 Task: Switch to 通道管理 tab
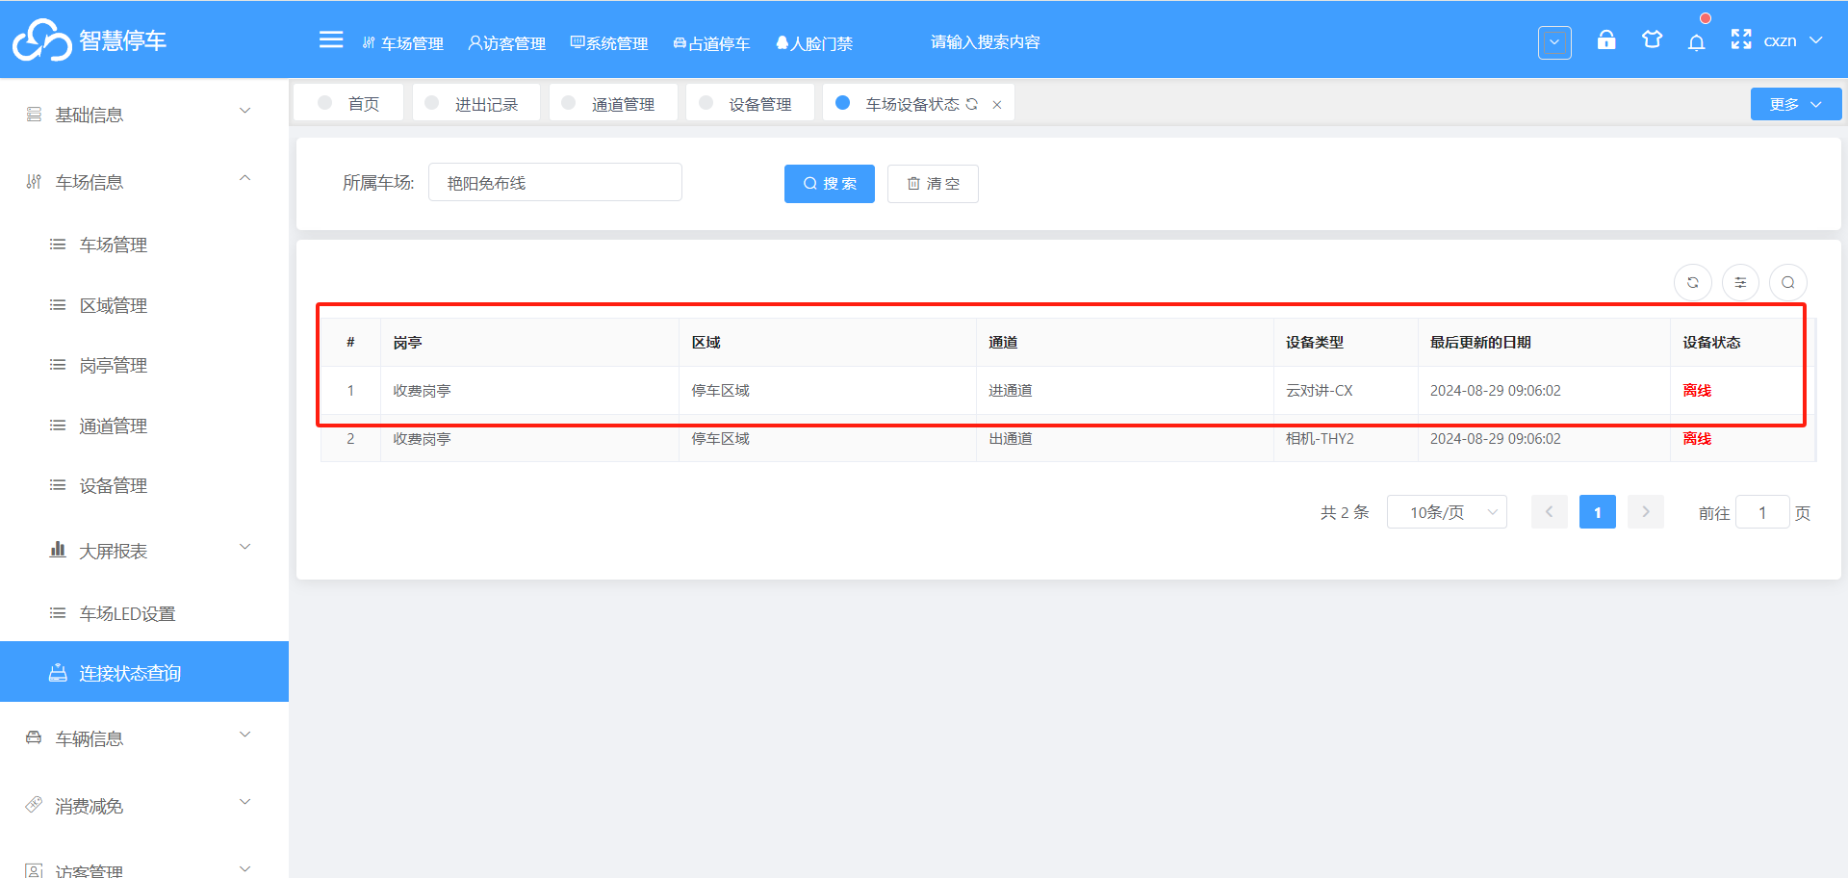click(x=613, y=103)
